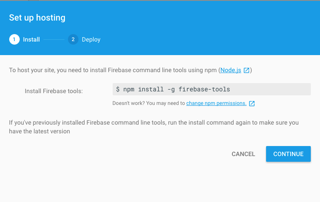
Task: Switch to the Deploy step label
Action: click(x=91, y=39)
